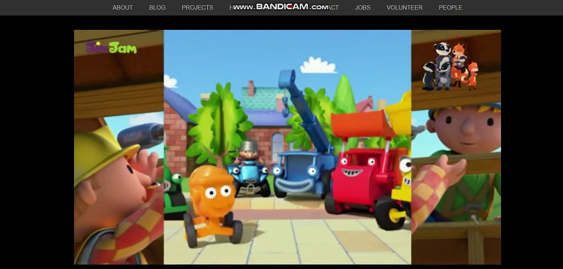The width and height of the screenshot is (563, 269).
Task: Open the ABOUT page in the navigation bar
Action: (123, 7)
